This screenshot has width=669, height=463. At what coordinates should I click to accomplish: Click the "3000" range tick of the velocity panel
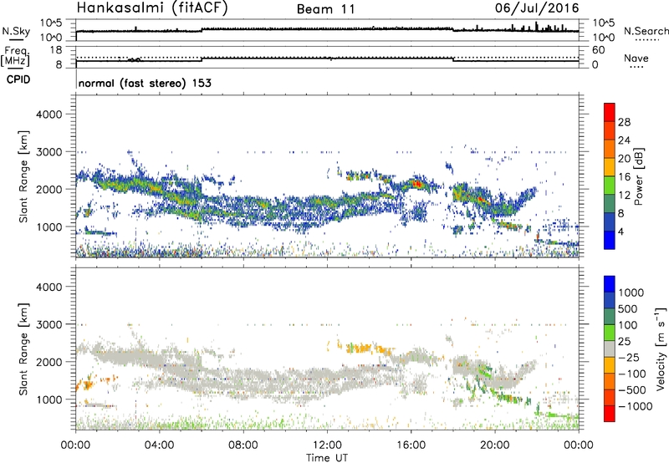point(49,324)
